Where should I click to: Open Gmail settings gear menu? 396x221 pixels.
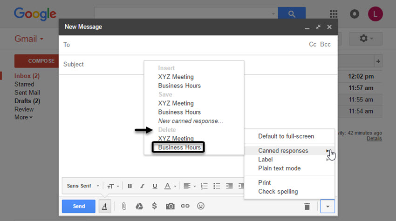[366, 39]
